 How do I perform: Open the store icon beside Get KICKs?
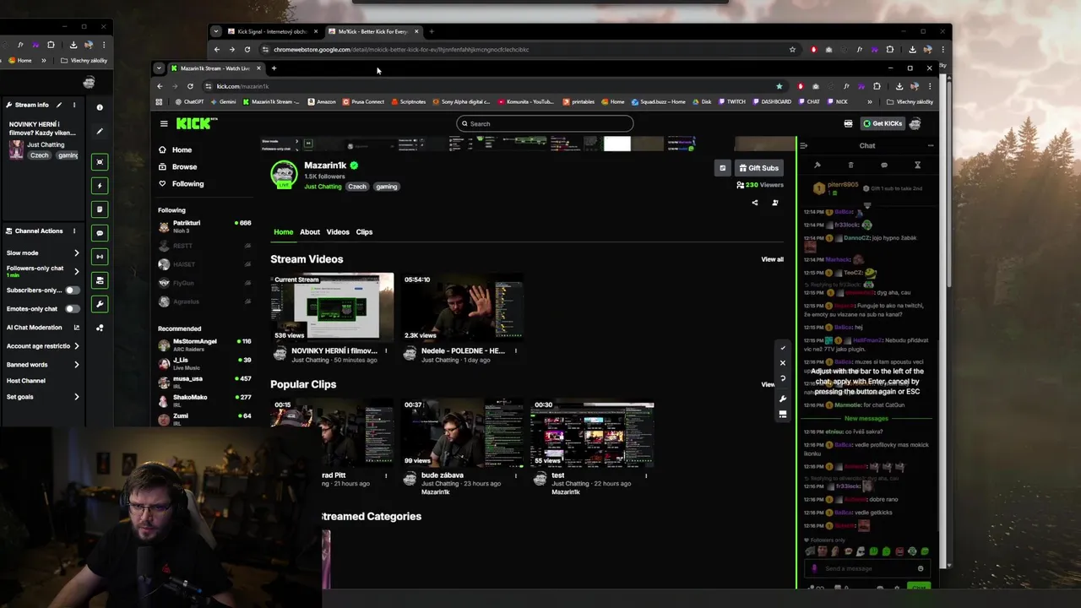click(848, 123)
